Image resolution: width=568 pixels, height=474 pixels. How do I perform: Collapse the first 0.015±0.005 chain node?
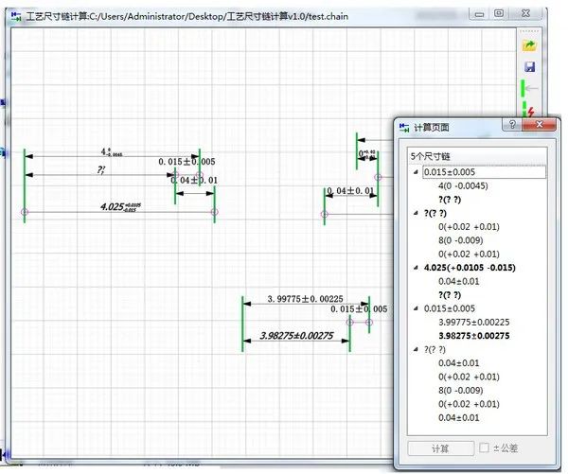click(416, 172)
